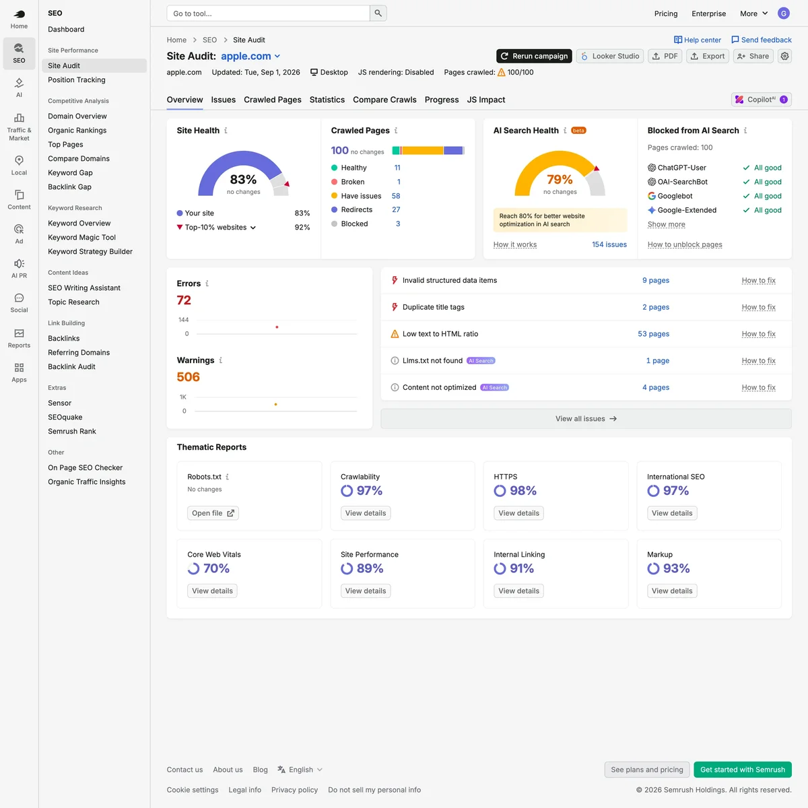
Task: Open How to fix for Duplicate title tags
Action: pos(758,307)
